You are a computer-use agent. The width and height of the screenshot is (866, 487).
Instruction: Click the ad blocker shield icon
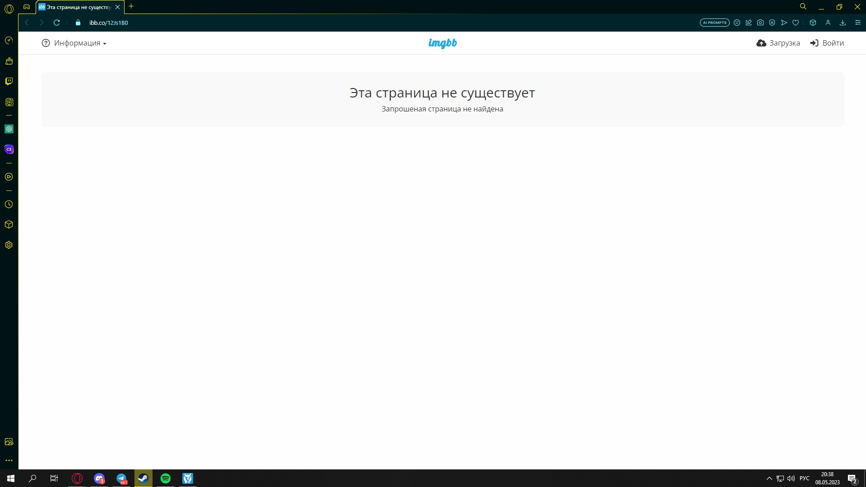[772, 23]
